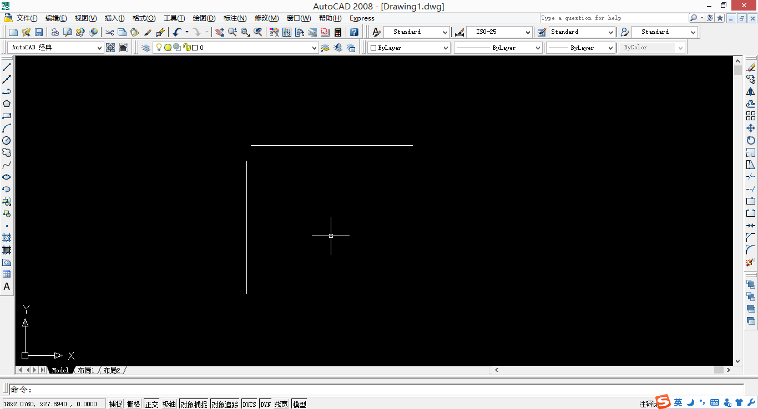
Task: Click the Help question mark icon
Action: (354, 32)
